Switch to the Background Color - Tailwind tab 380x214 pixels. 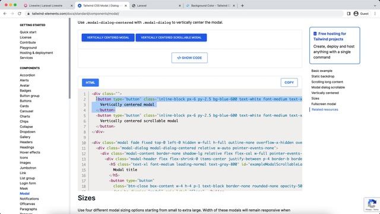(210, 5)
